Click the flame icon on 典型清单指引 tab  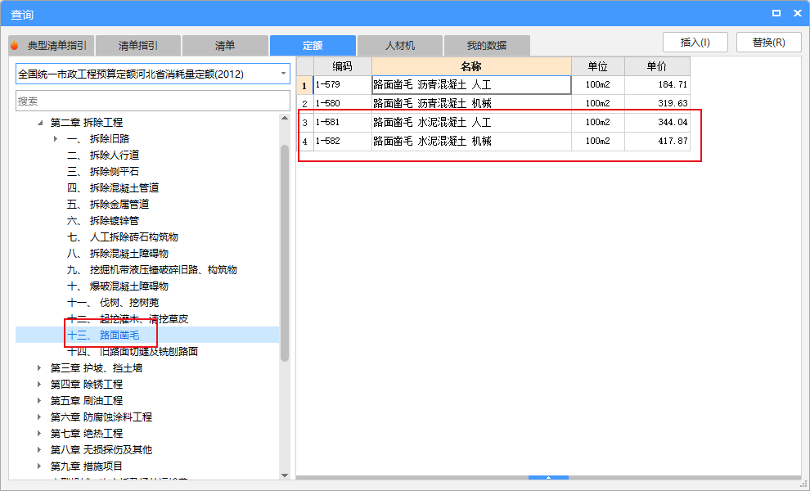[15, 46]
